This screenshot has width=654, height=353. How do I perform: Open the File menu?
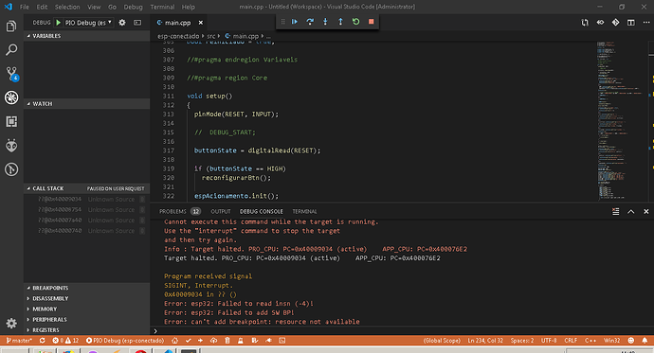[25, 7]
